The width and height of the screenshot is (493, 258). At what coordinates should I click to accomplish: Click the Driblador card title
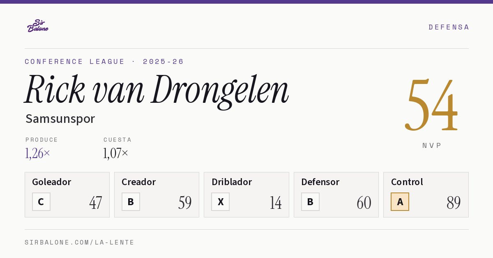[x=232, y=182]
